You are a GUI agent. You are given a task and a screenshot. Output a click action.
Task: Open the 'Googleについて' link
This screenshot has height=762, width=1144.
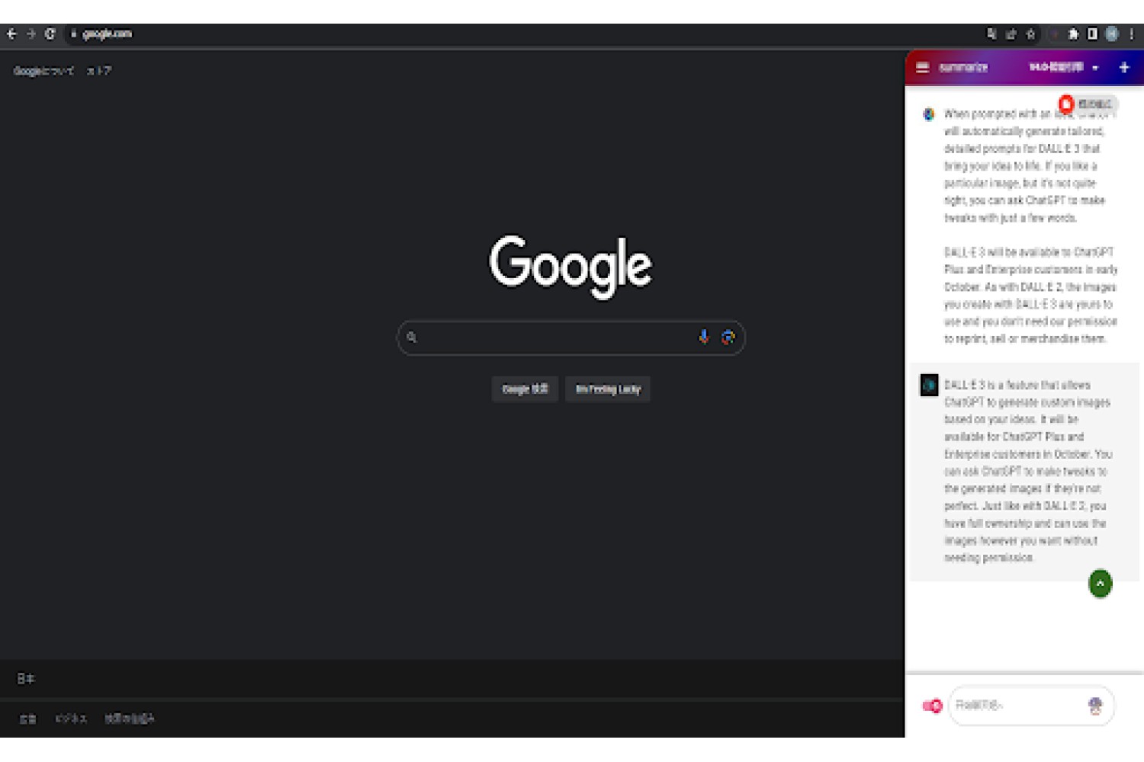pyautogui.click(x=43, y=71)
